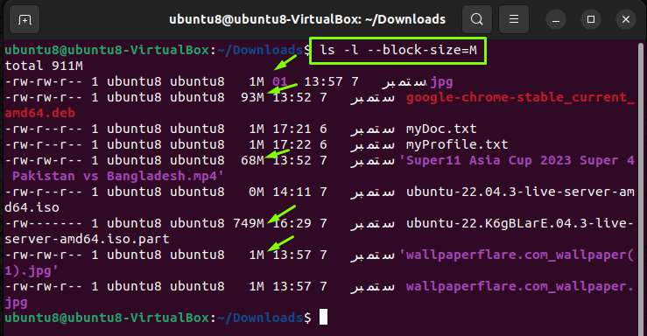Click the ubuntu-22.K6gBLarE.04.3-live- file name
The height and width of the screenshot is (336, 647).
click(520, 223)
